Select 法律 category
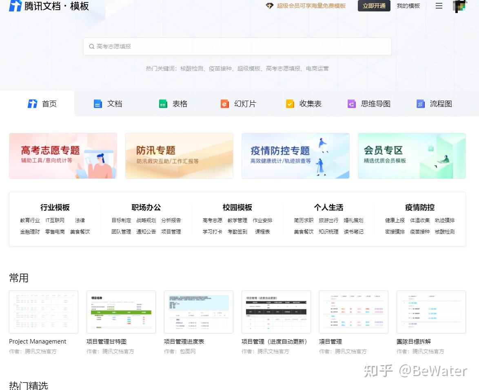 point(80,220)
